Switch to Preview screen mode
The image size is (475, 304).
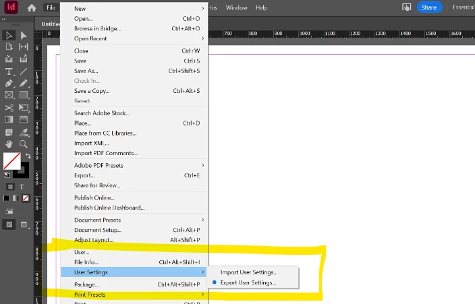pyautogui.click(x=24, y=224)
